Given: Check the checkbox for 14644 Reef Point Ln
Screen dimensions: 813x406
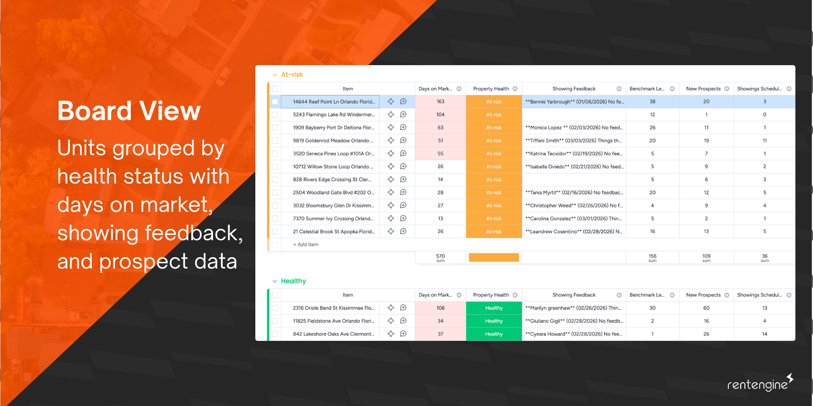Looking at the screenshot, I should pos(275,101).
